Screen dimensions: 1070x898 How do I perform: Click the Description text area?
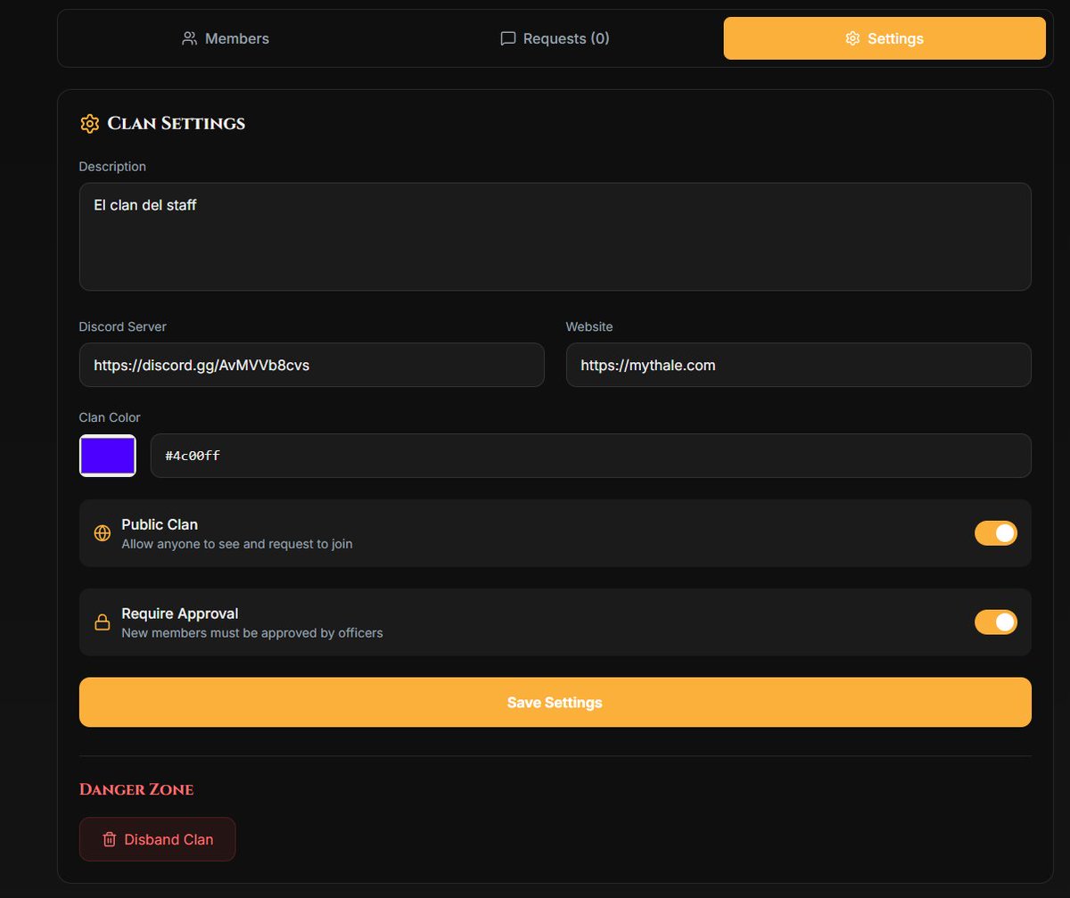(x=556, y=236)
